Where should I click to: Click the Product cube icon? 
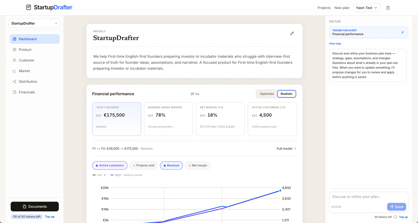coord(14,50)
